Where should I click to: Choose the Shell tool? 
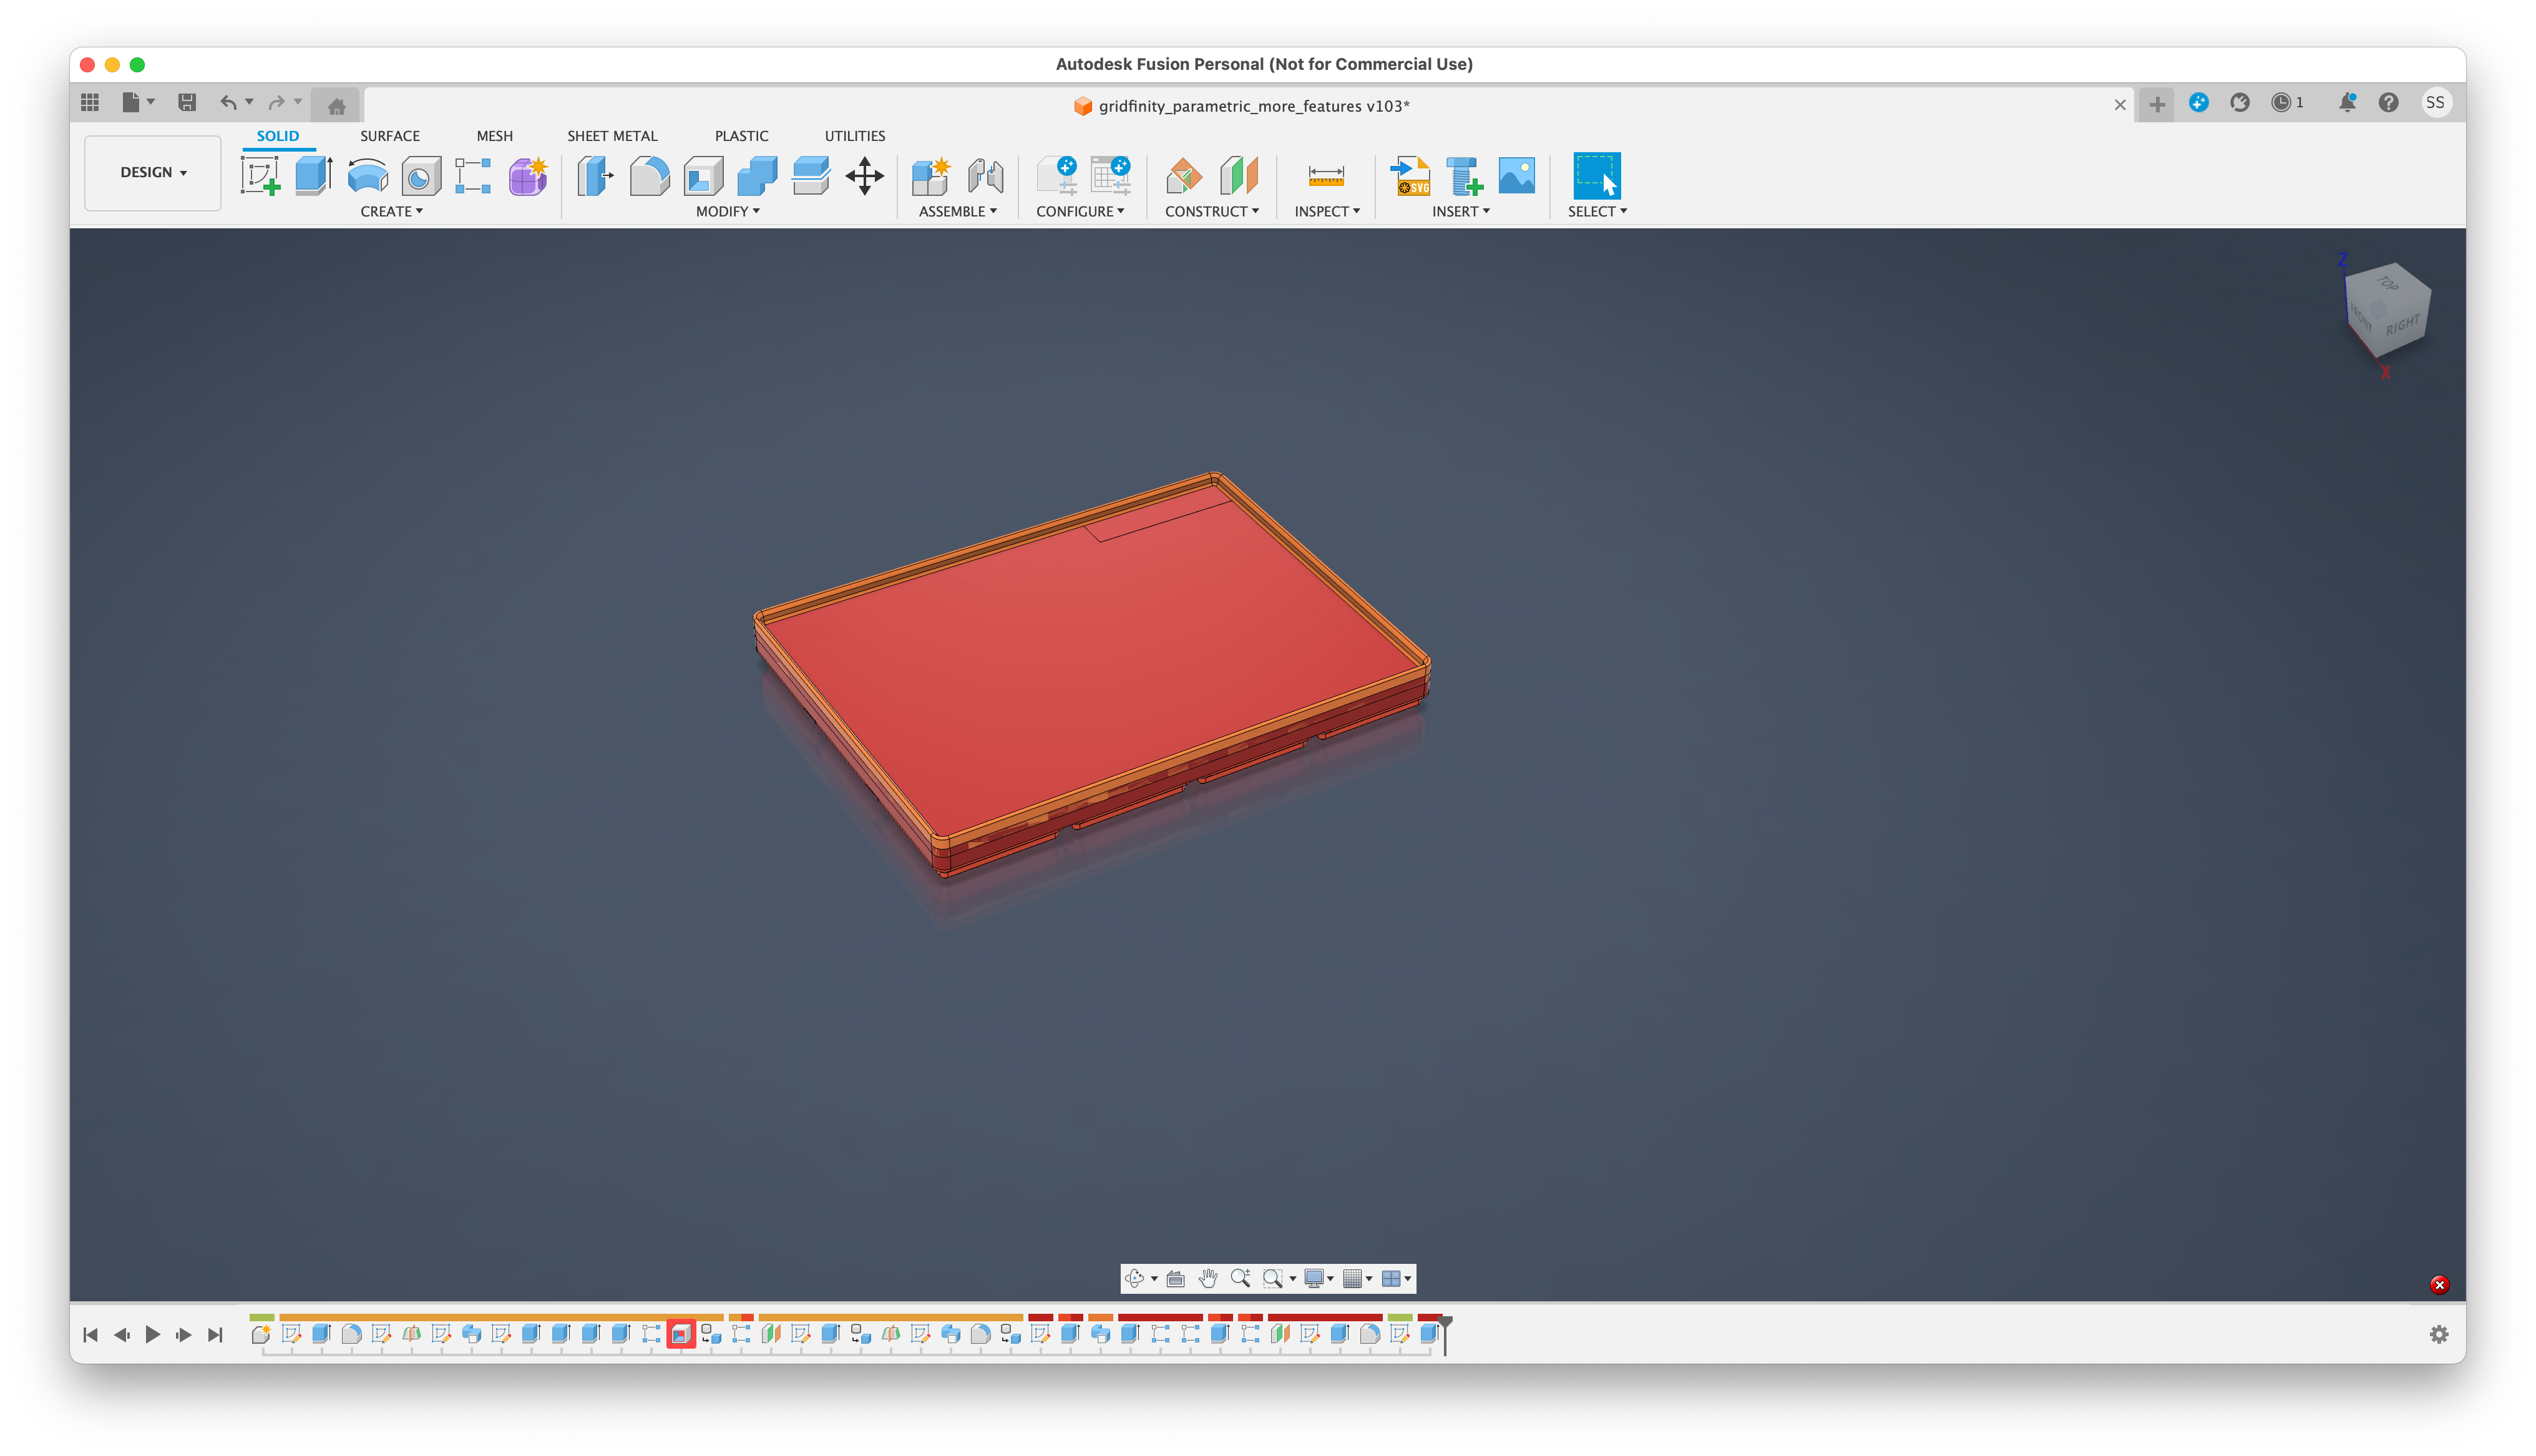tap(703, 176)
